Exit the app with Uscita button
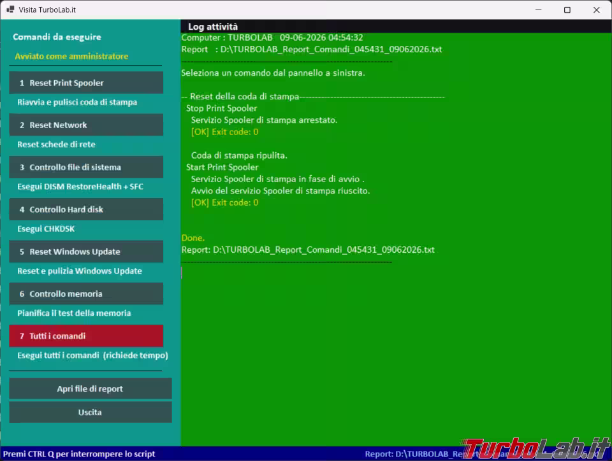The width and height of the screenshot is (612, 461). [x=90, y=412]
